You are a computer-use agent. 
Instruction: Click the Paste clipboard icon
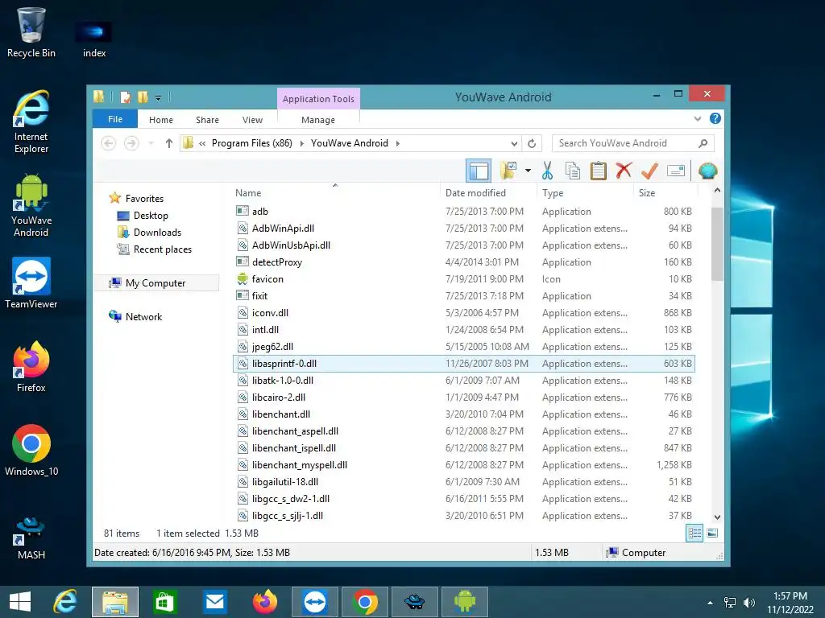(599, 171)
